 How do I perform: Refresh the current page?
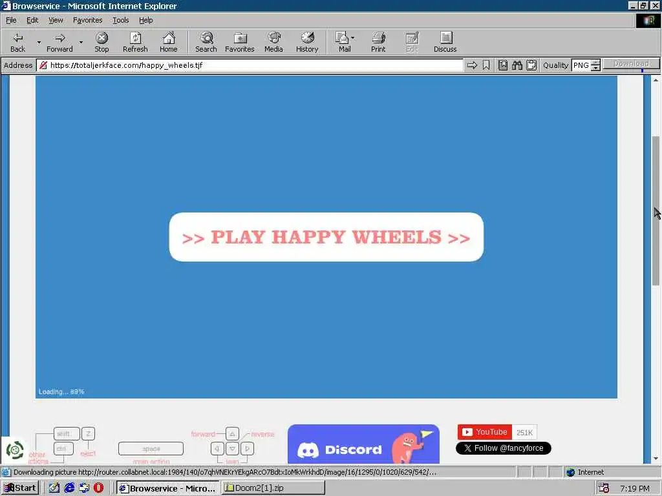(135, 42)
